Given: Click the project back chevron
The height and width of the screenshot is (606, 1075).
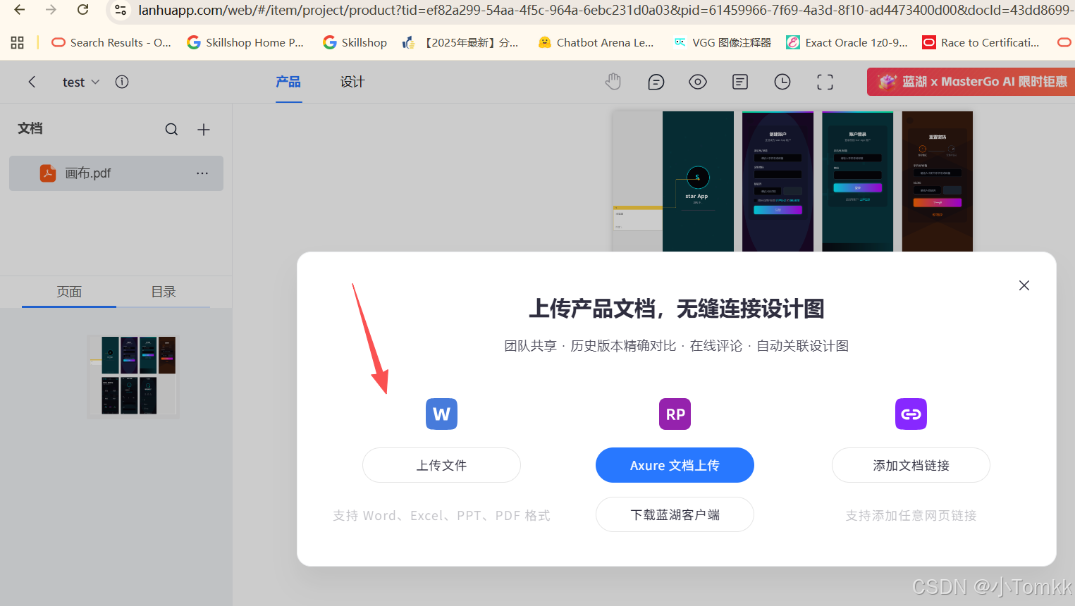Looking at the screenshot, I should click(x=32, y=82).
